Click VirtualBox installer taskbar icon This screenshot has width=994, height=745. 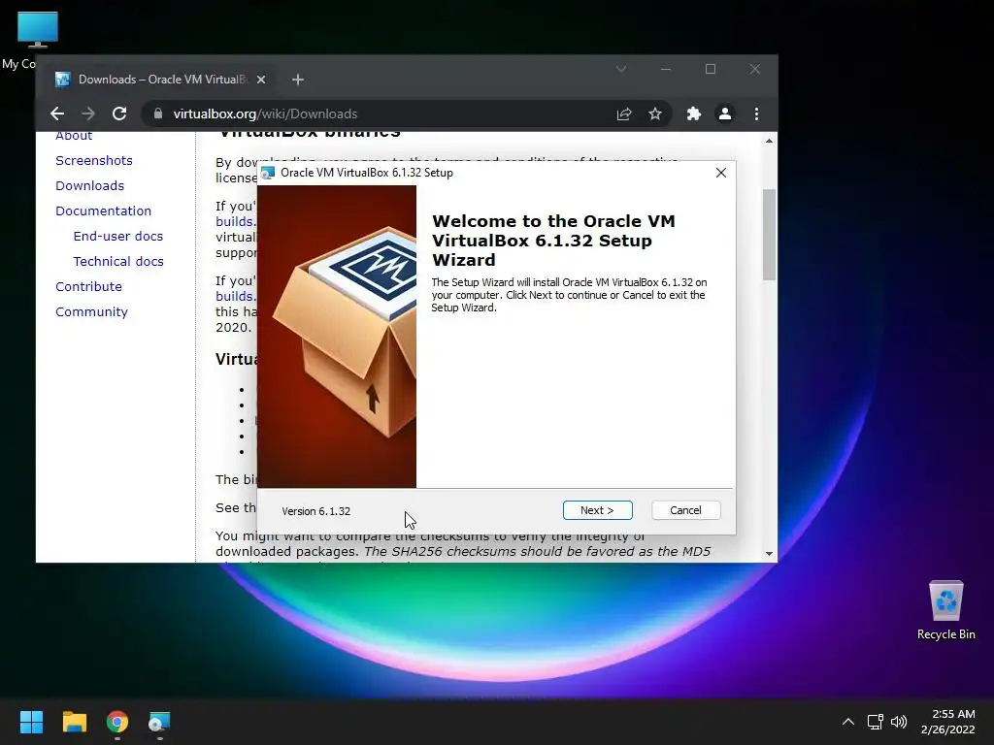pos(160,722)
